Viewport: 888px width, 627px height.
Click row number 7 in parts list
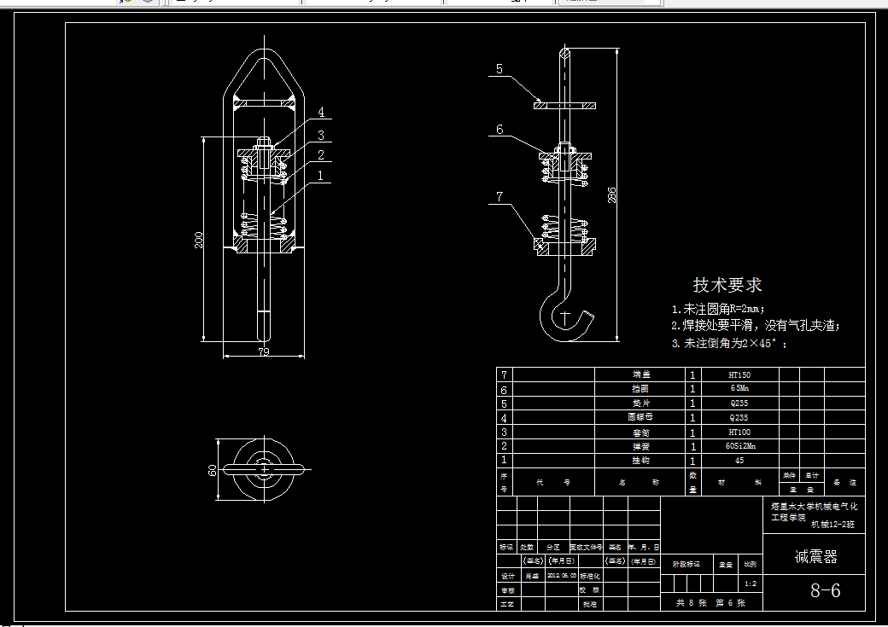click(x=504, y=374)
